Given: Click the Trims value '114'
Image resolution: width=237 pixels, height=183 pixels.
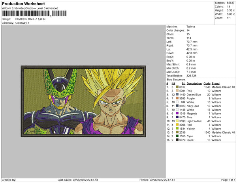Looking at the screenshot, I should coord(189,38).
